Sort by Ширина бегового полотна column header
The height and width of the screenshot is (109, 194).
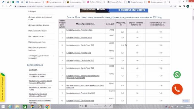(136, 24)
